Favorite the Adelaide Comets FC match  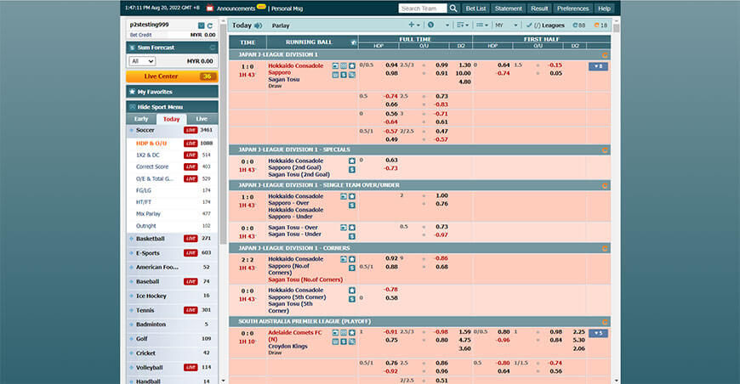pos(352,333)
